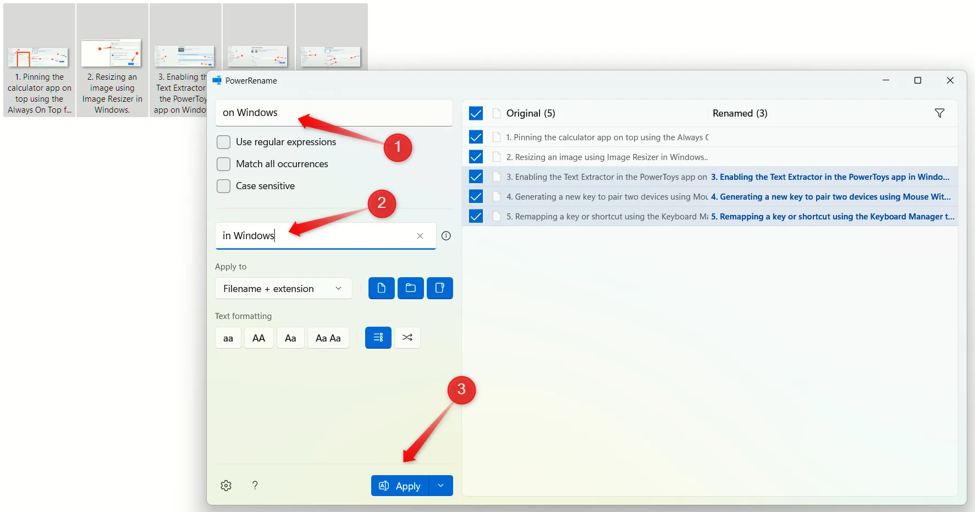Viewport: 975px width, 512px height.
Task: Click the Include files icon button
Action: [381, 288]
